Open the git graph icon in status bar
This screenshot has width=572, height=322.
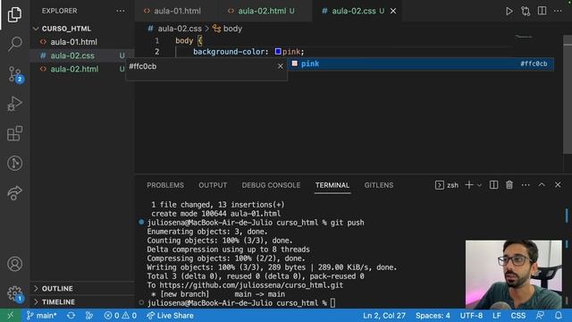coord(89,316)
